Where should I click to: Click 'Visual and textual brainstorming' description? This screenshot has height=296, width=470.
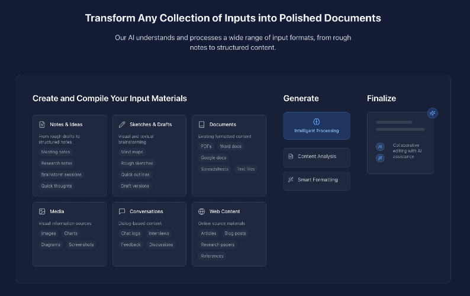pos(136,139)
